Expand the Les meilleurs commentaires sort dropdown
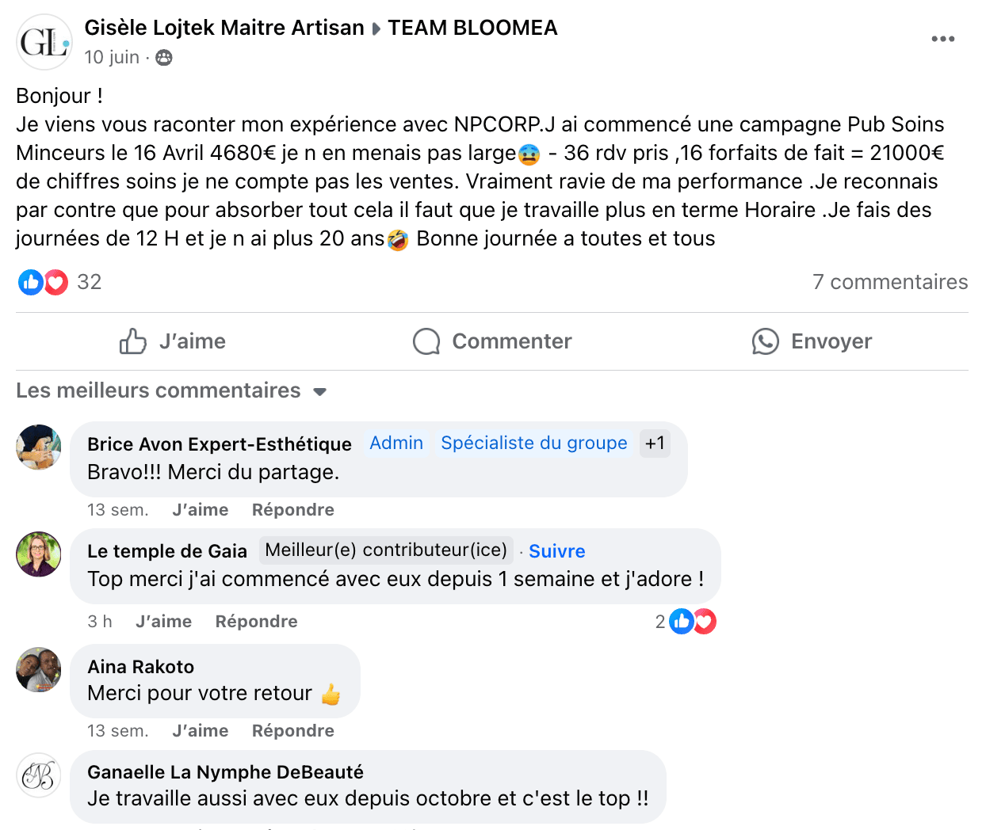The height and width of the screenshot is (830, 986). (x=320, y=391)
